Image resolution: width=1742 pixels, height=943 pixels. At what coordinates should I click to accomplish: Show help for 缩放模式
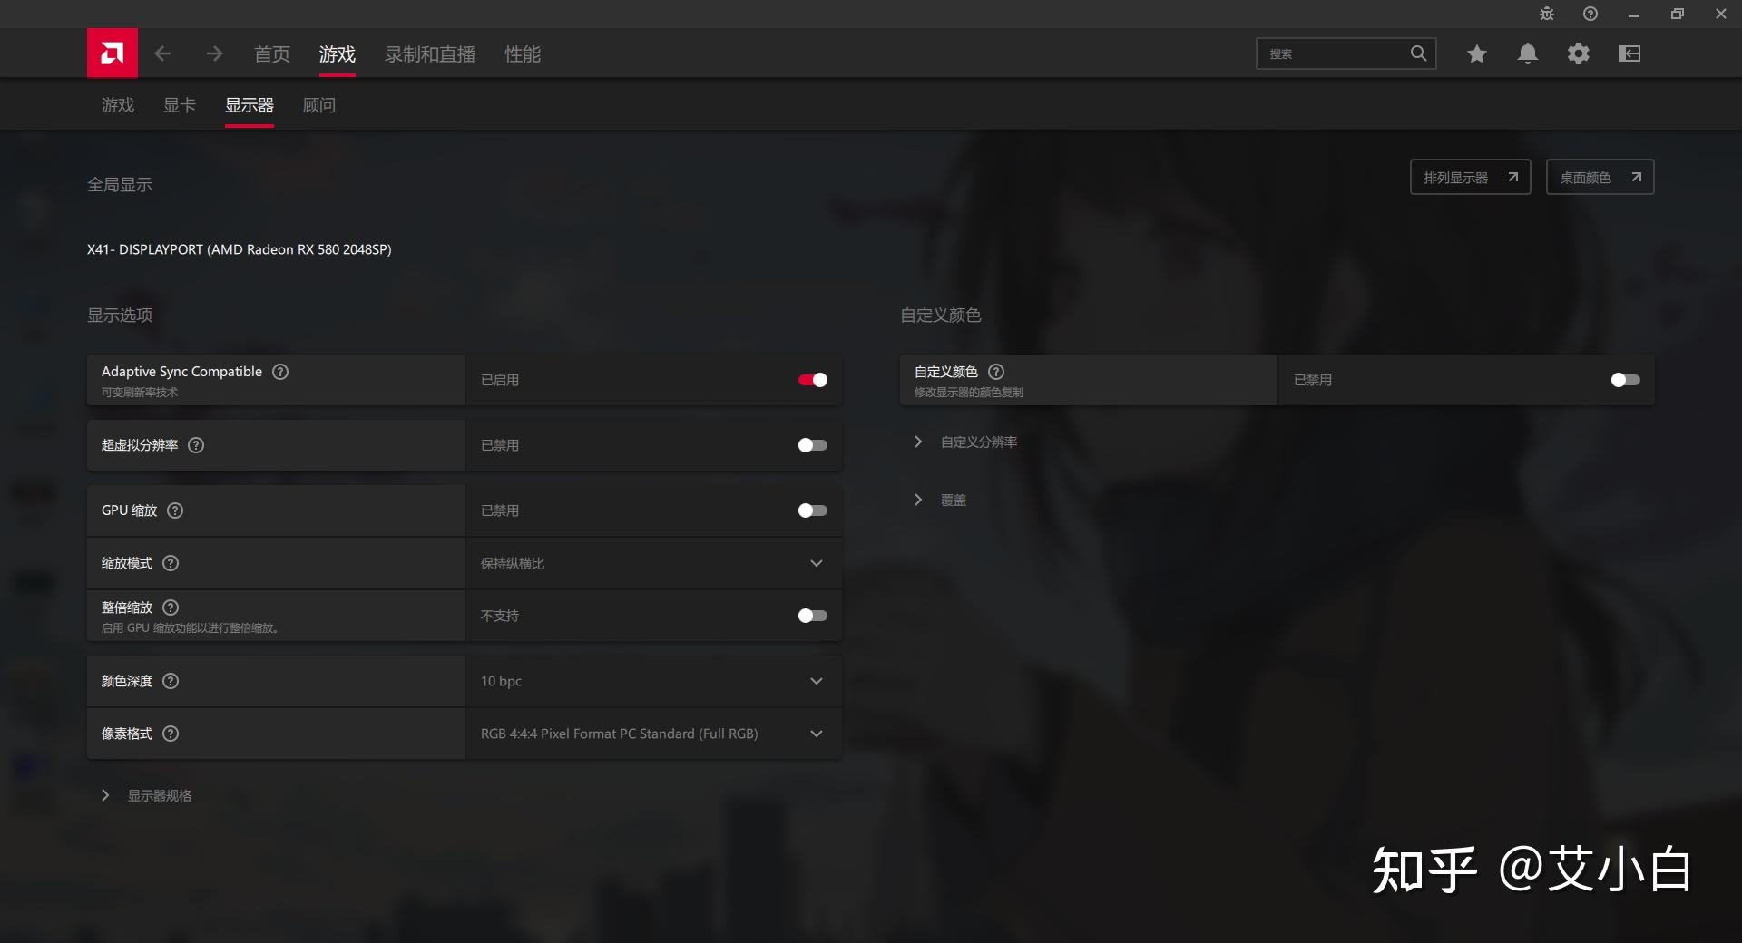[171, 563]
